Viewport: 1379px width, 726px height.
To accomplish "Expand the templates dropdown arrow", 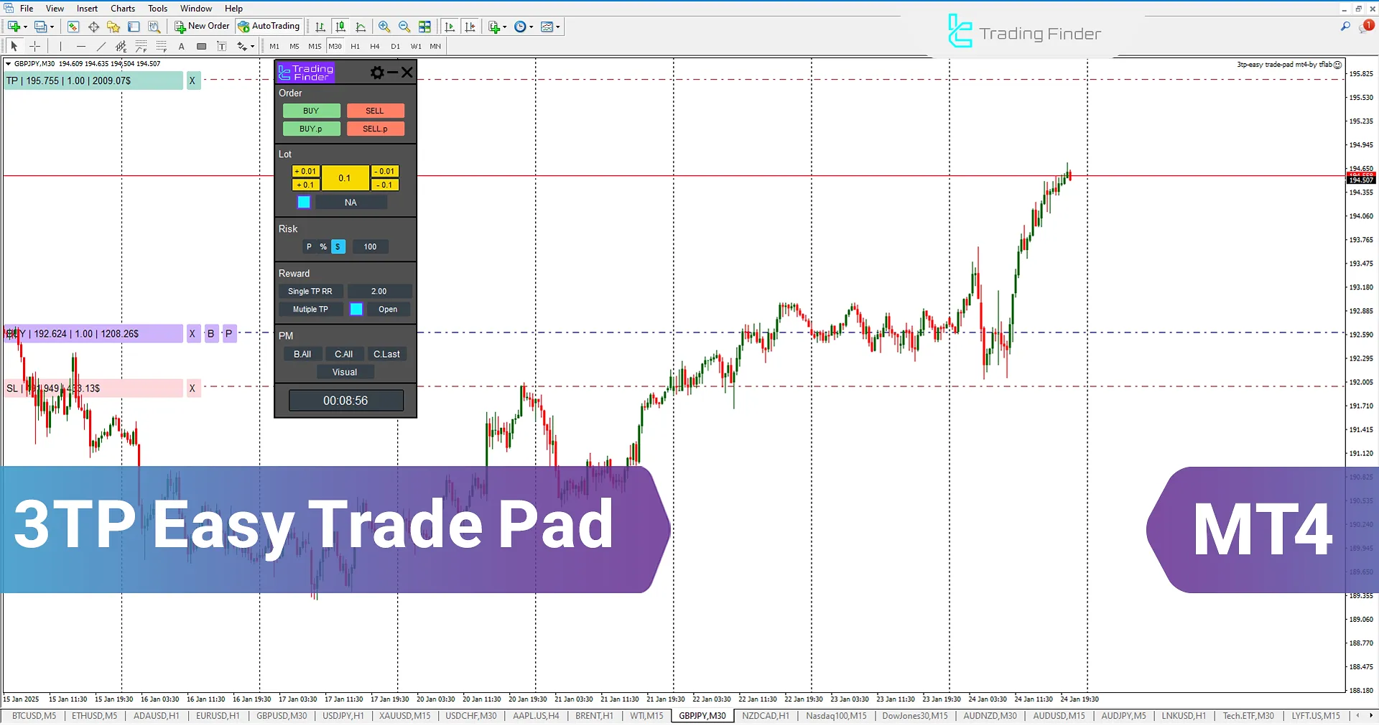I will (557, 27).
